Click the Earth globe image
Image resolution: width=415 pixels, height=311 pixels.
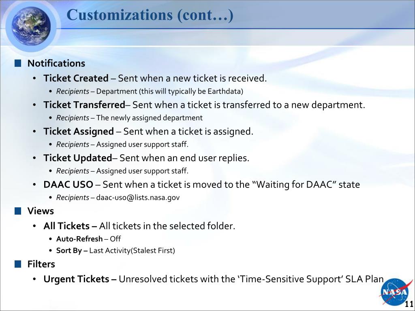pos(31,26)
